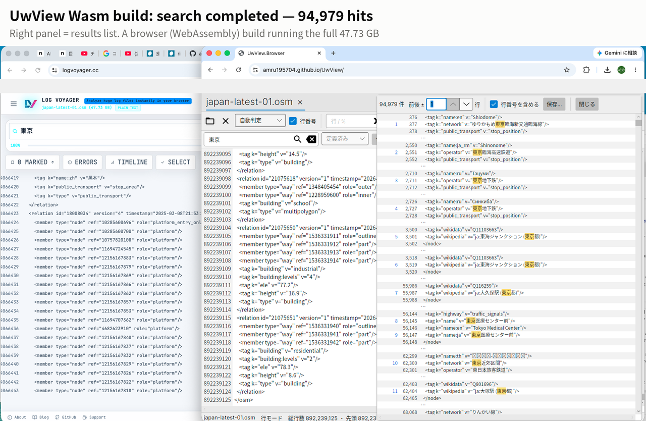Viewport: 646px width, 421px height.
Task: Switch to the Google browser tab
Action: tap(109, 53)
